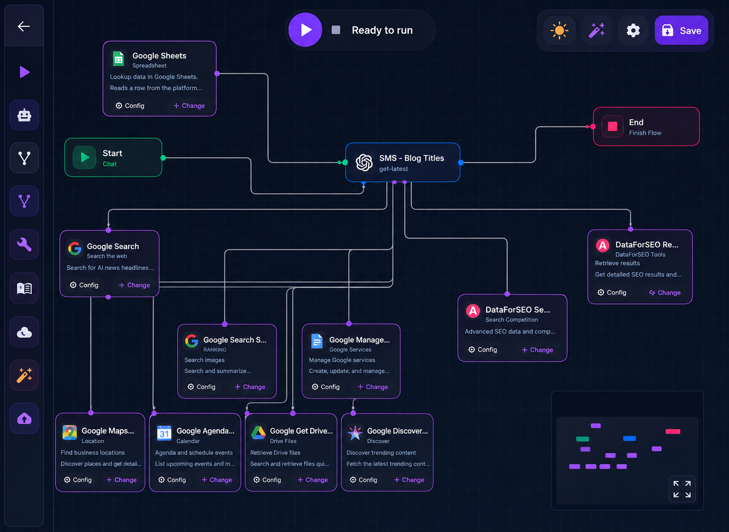The width and height of the screenshot is (729, 532).
Task: Stop the flow with the square stop button
Action: tap(336, 30)
